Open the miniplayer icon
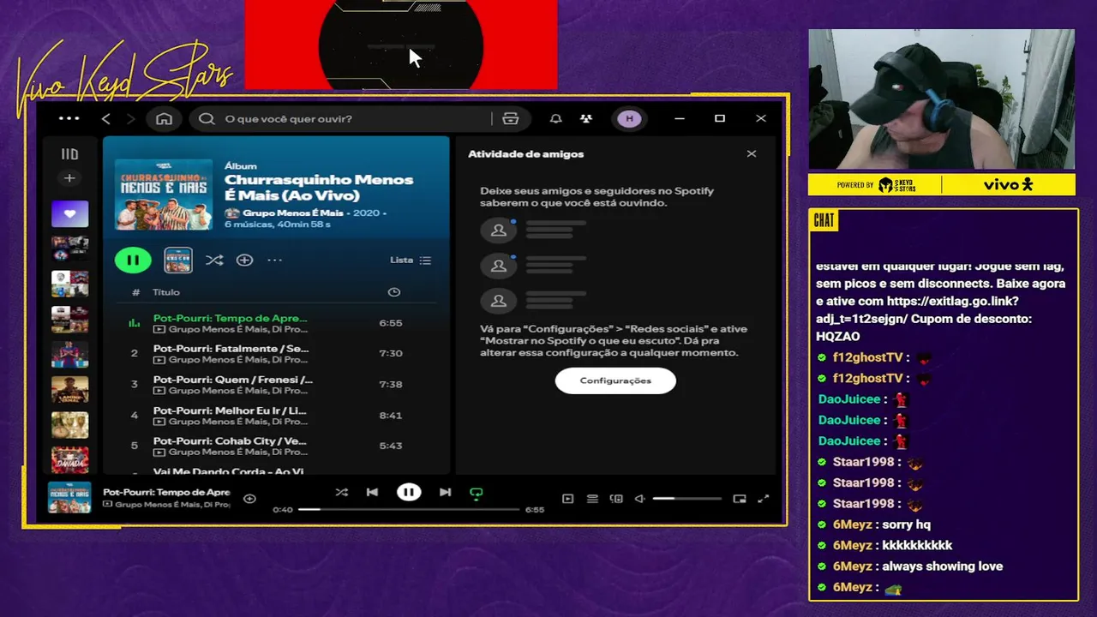 [x=740, y=499]
